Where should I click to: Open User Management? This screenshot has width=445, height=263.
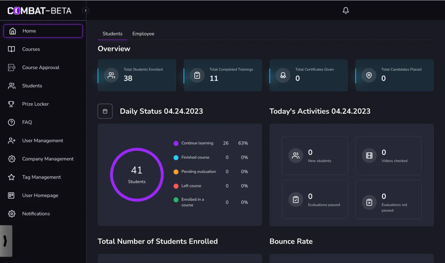coord(43,140)
